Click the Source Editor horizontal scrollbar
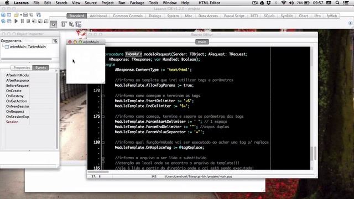 (x=98, y=172)
